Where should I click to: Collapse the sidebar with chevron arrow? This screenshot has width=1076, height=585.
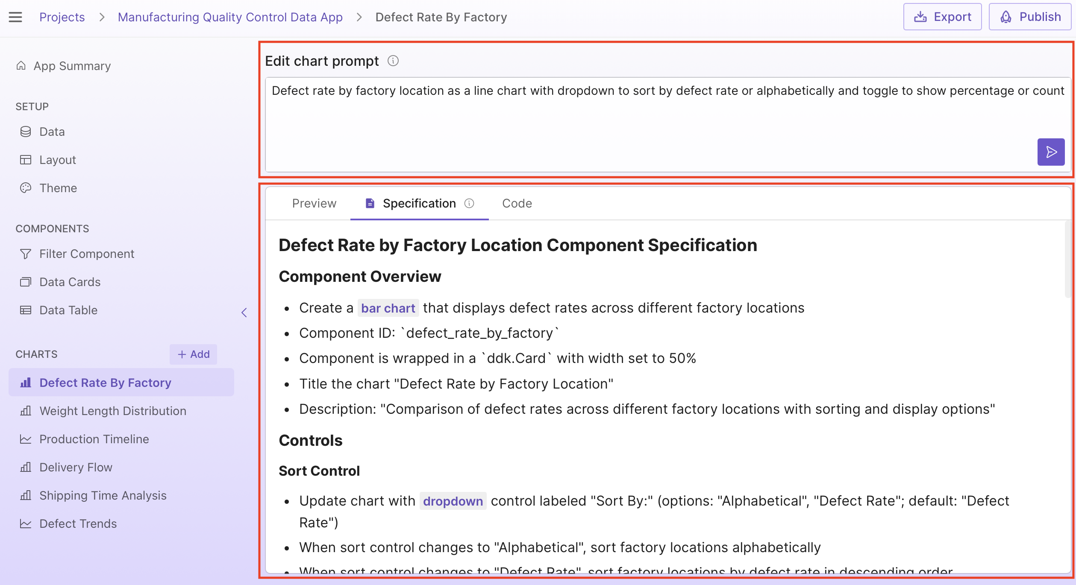click(x=244, y=313)
